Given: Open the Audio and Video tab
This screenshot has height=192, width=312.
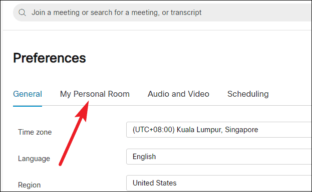Looking at the screenshot, I should tap(178, 94).
